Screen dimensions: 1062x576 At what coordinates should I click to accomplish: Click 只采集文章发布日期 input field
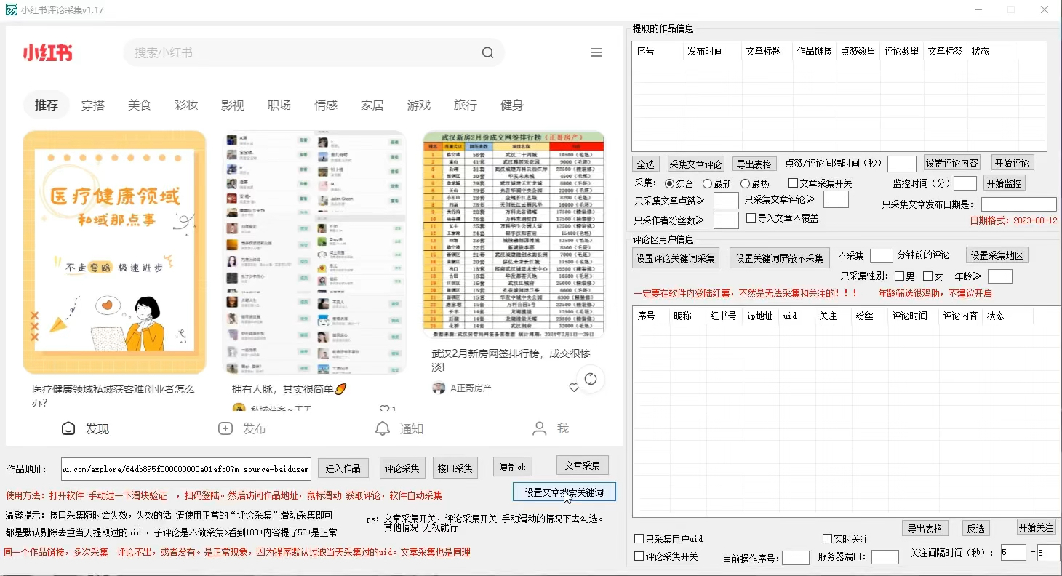coord(1019,204)
